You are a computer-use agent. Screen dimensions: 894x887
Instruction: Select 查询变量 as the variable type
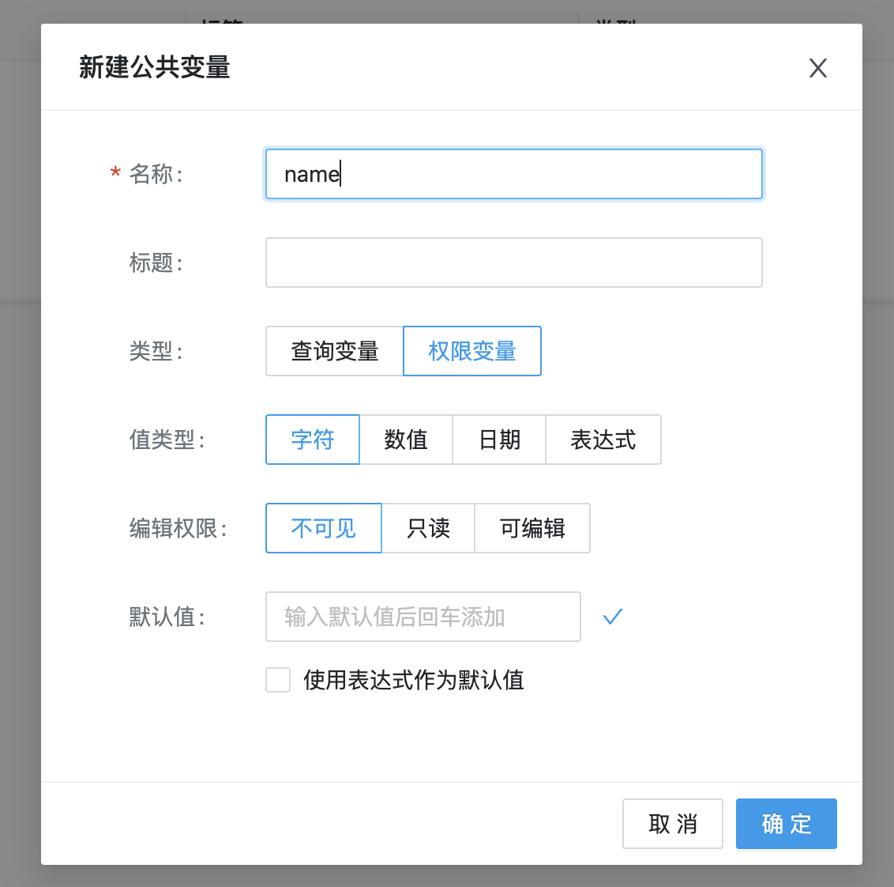click(x=335, y=351)
